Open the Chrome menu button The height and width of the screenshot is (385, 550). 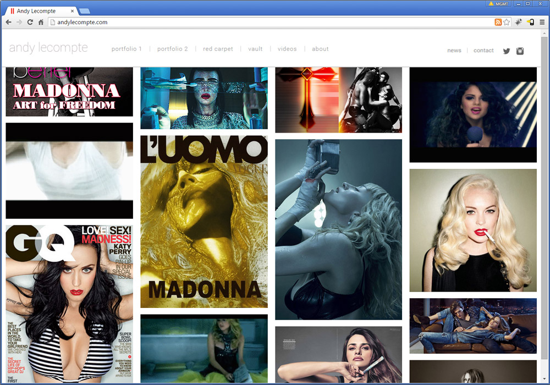click(x=542, y=22)
